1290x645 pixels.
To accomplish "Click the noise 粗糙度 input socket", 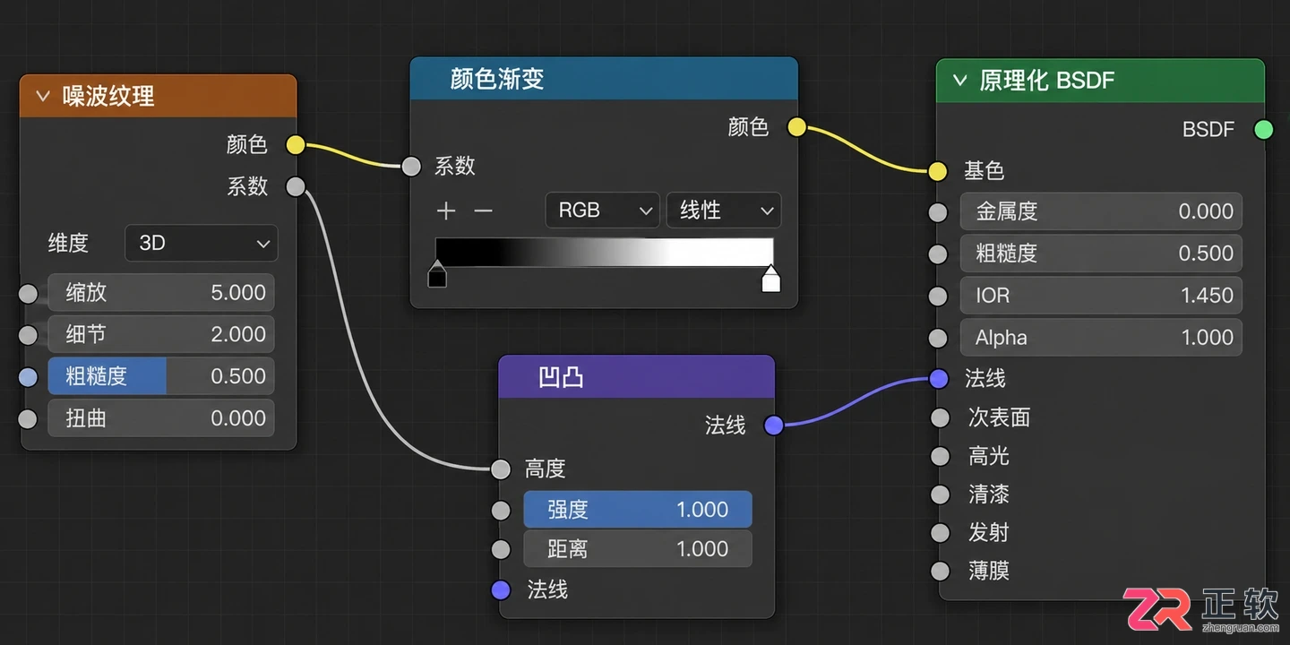I will pos(29,377).
